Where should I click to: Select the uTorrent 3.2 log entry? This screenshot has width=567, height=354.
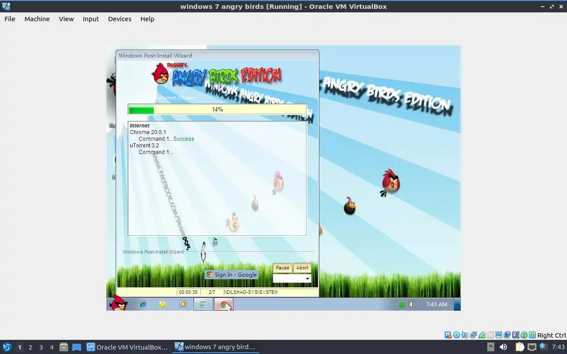(x=144, y=146)
